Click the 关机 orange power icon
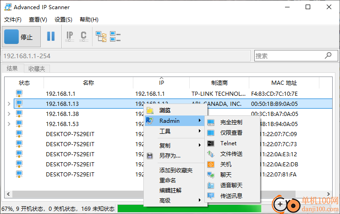Screen dimensions: 340x214 [x=211, y=165]
